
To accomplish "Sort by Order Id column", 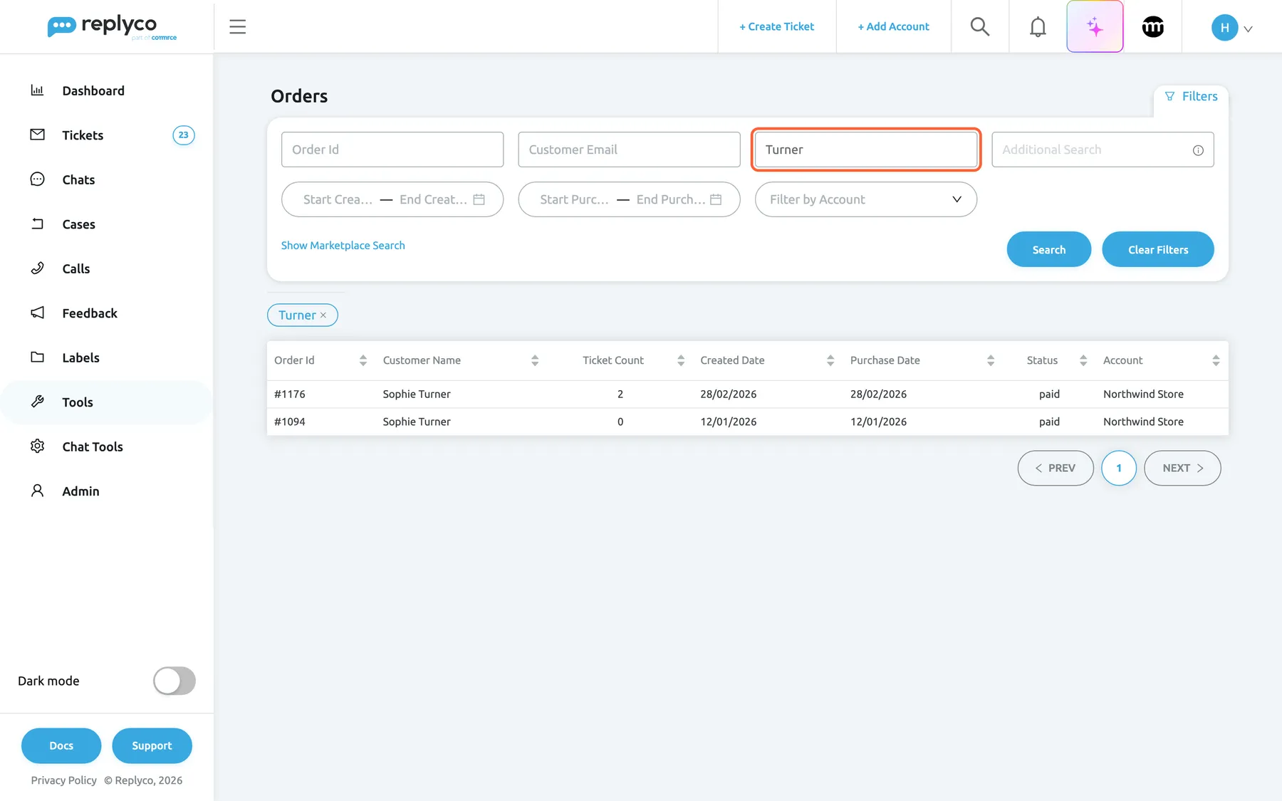I will pos(363,360).
